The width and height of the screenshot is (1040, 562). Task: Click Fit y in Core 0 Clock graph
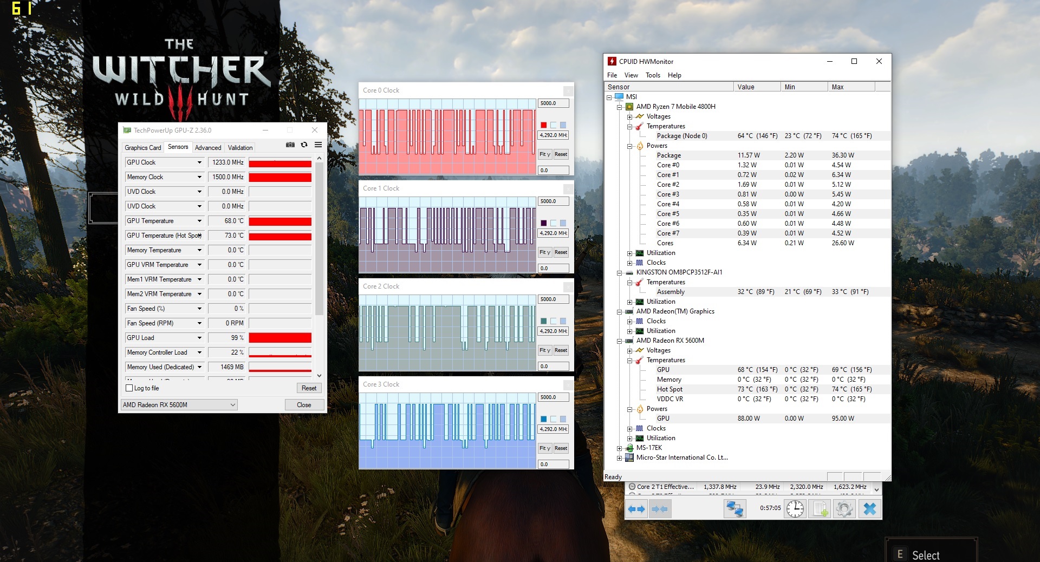545,154
